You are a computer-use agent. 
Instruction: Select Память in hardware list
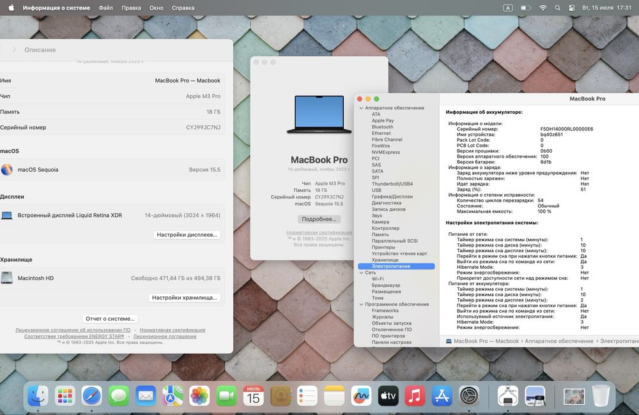(x=380, y=234)
